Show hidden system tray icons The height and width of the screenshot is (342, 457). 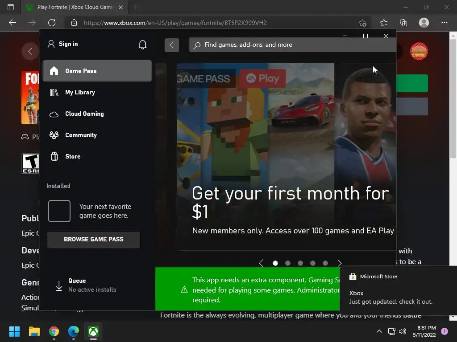coord(379,331)
